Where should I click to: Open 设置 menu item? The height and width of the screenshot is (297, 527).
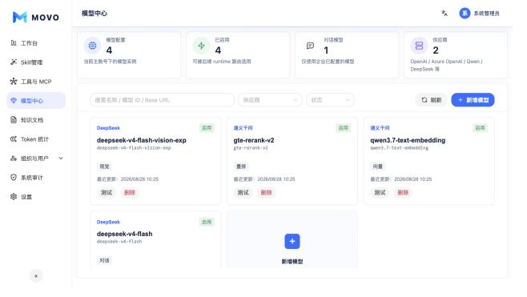pos(36,197)
